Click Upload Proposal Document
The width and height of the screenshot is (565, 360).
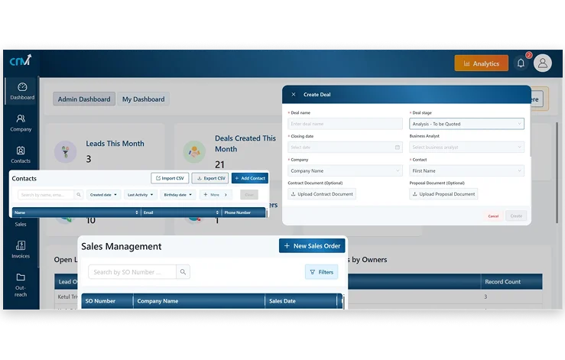tap(443, 194)
